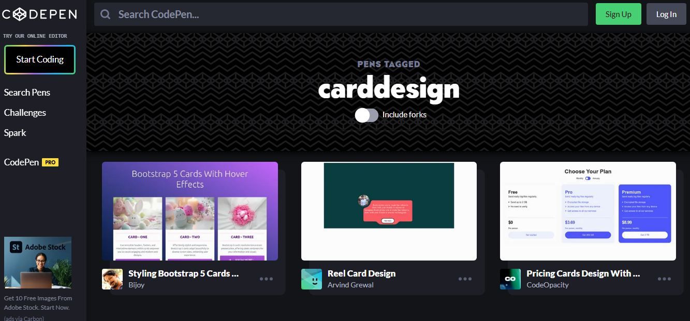690x321 pixels.
Task: Enable the Include forks toggle
Action: pos(366,115)
